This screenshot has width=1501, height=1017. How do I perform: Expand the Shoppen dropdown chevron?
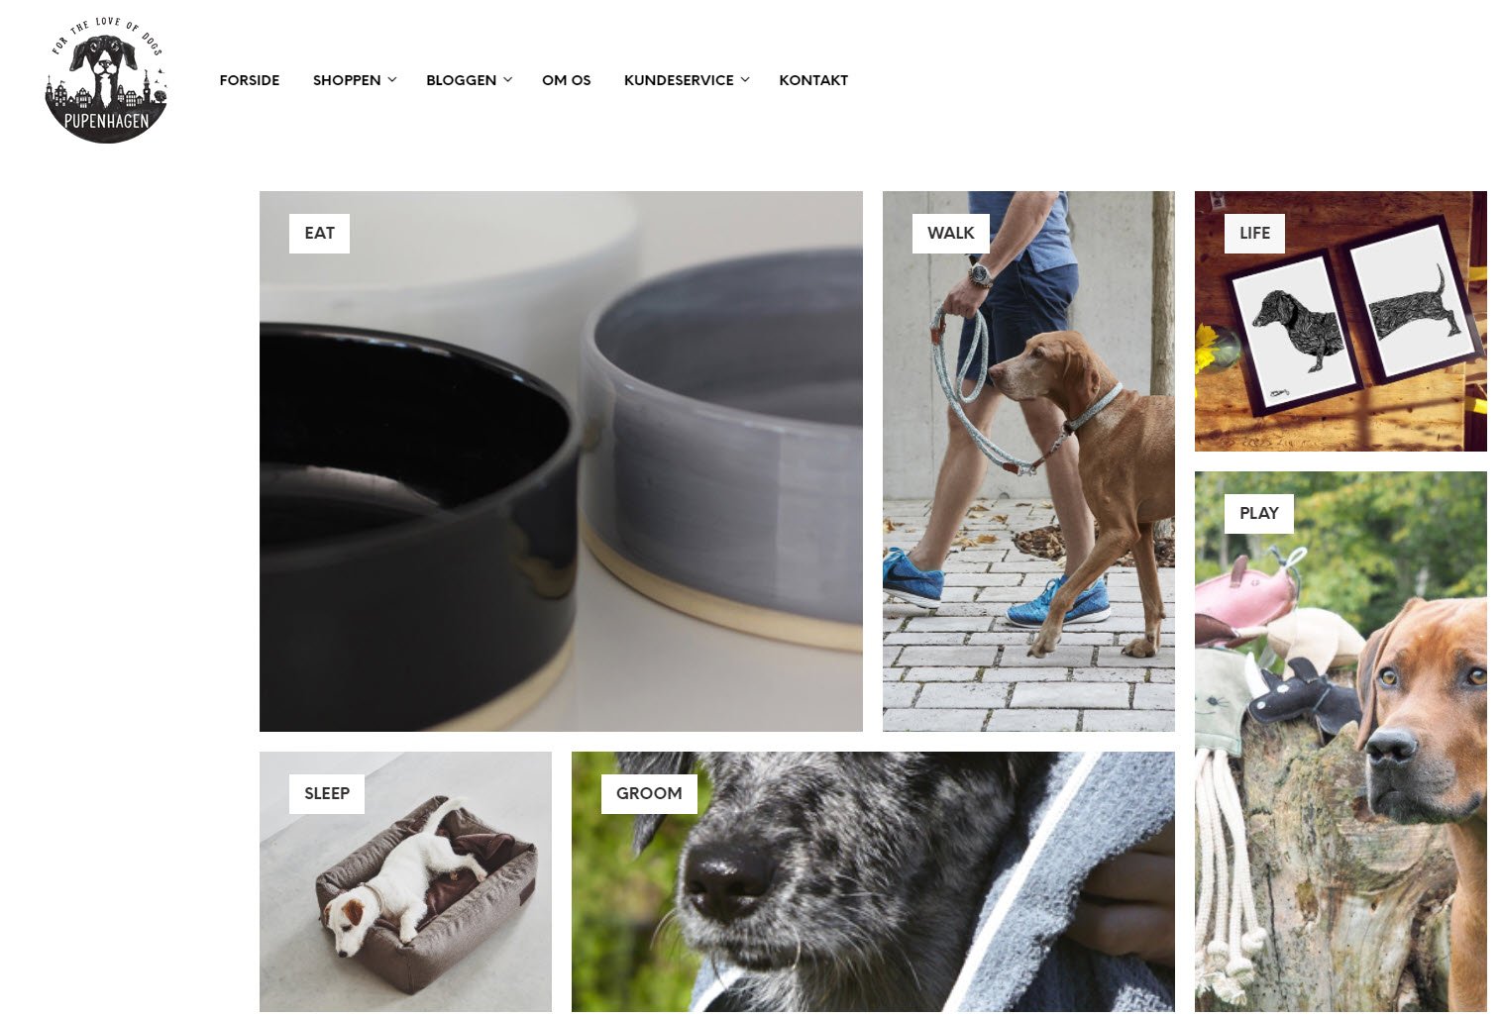pos(392,79)
